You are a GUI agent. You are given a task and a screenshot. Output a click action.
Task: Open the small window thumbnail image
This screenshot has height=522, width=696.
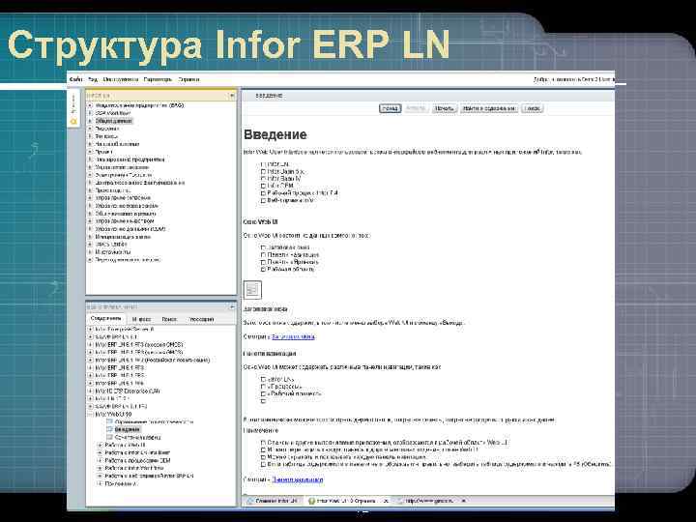(252, 290)
